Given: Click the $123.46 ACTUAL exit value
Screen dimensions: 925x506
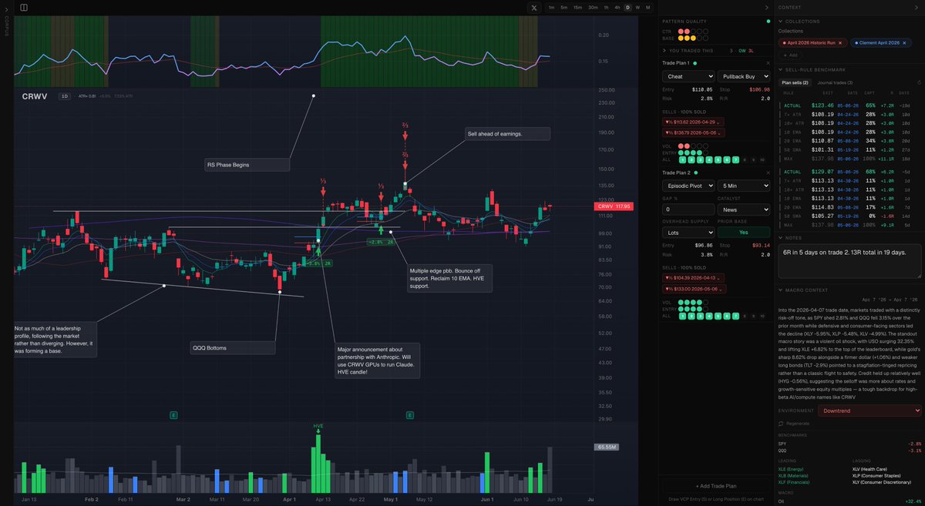Looking at the screenshot, I should coord(824,105).
